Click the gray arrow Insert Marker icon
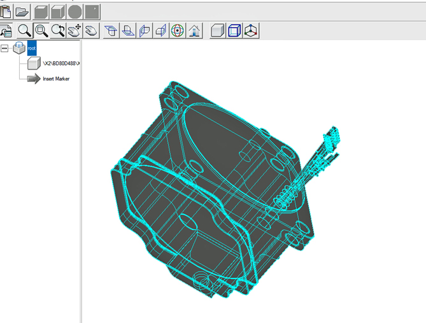426x323 pixels. (x=33, y=79)
